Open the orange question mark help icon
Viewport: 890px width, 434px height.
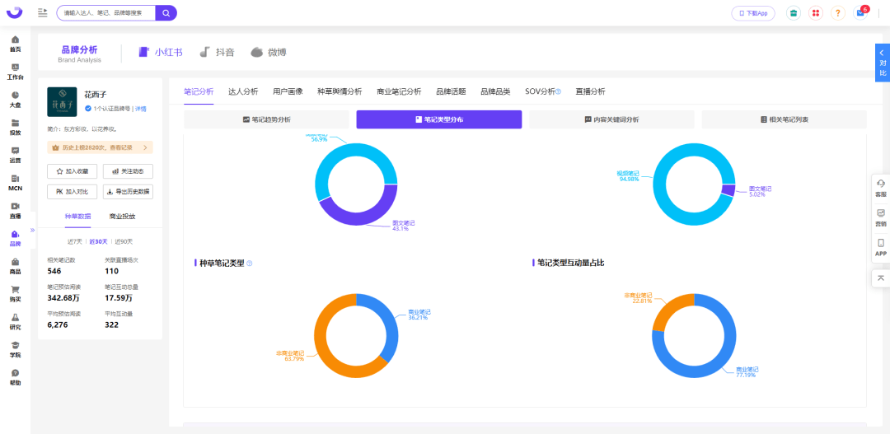pos(838,12)
